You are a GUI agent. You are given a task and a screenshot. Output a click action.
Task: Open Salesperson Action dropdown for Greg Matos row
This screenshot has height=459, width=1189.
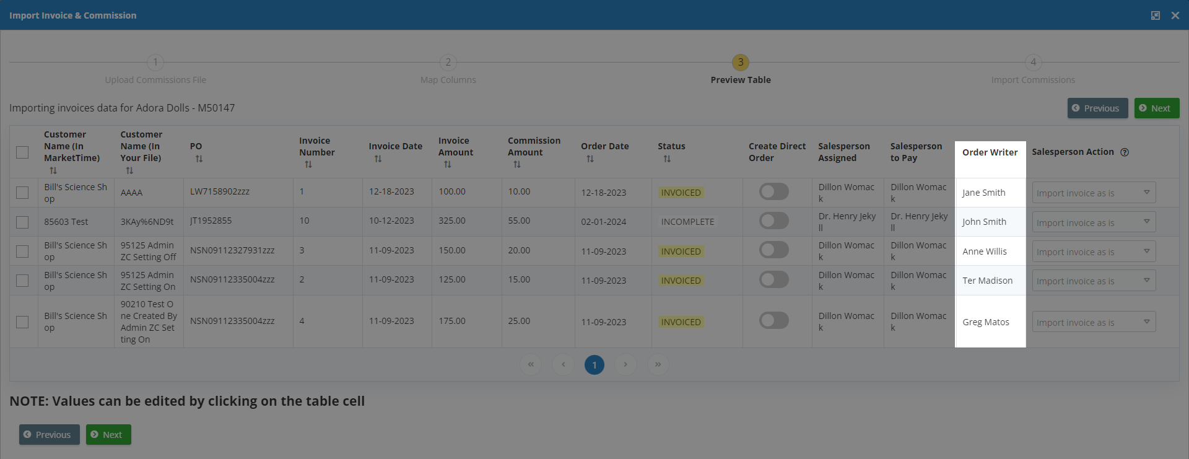click(x=1093, y=322)
